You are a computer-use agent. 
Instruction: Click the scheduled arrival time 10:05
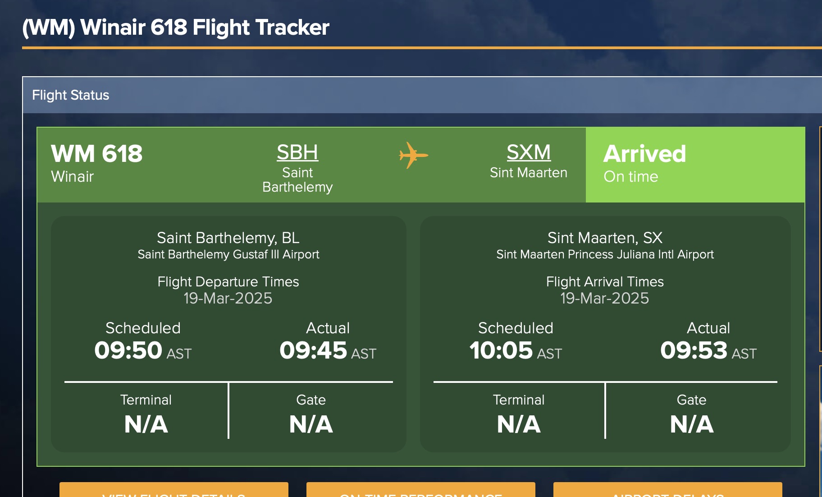point(501,350)
